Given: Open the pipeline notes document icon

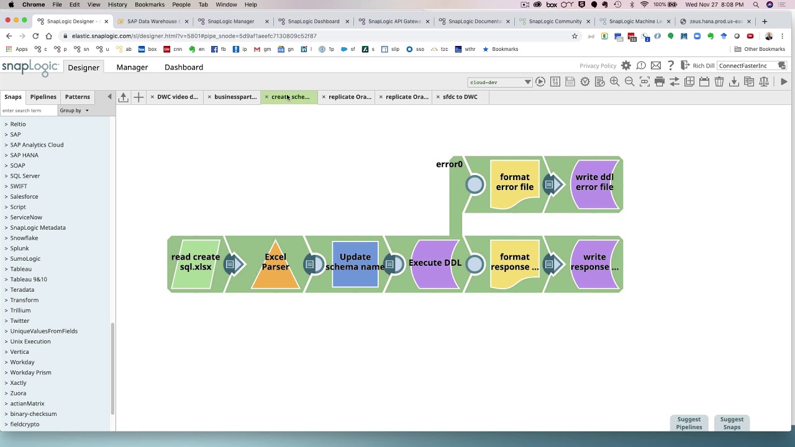Looking at the screenshot, I should point(749,82).
